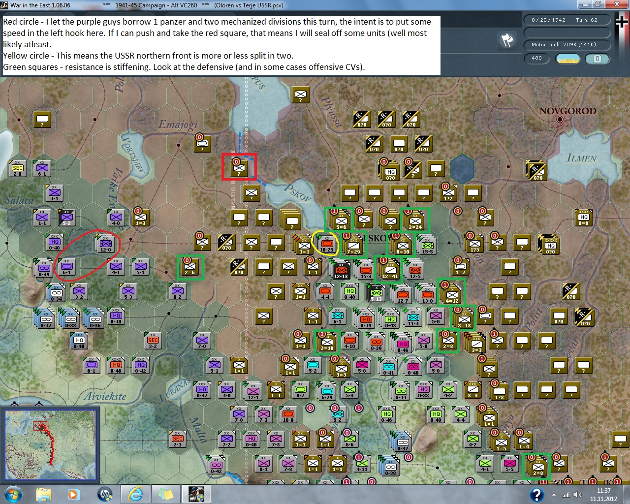Select the Soviet 2=10 unit counter
Image resolution: width=630 pixels, height=504 pixels.
(x=327, y=342)
